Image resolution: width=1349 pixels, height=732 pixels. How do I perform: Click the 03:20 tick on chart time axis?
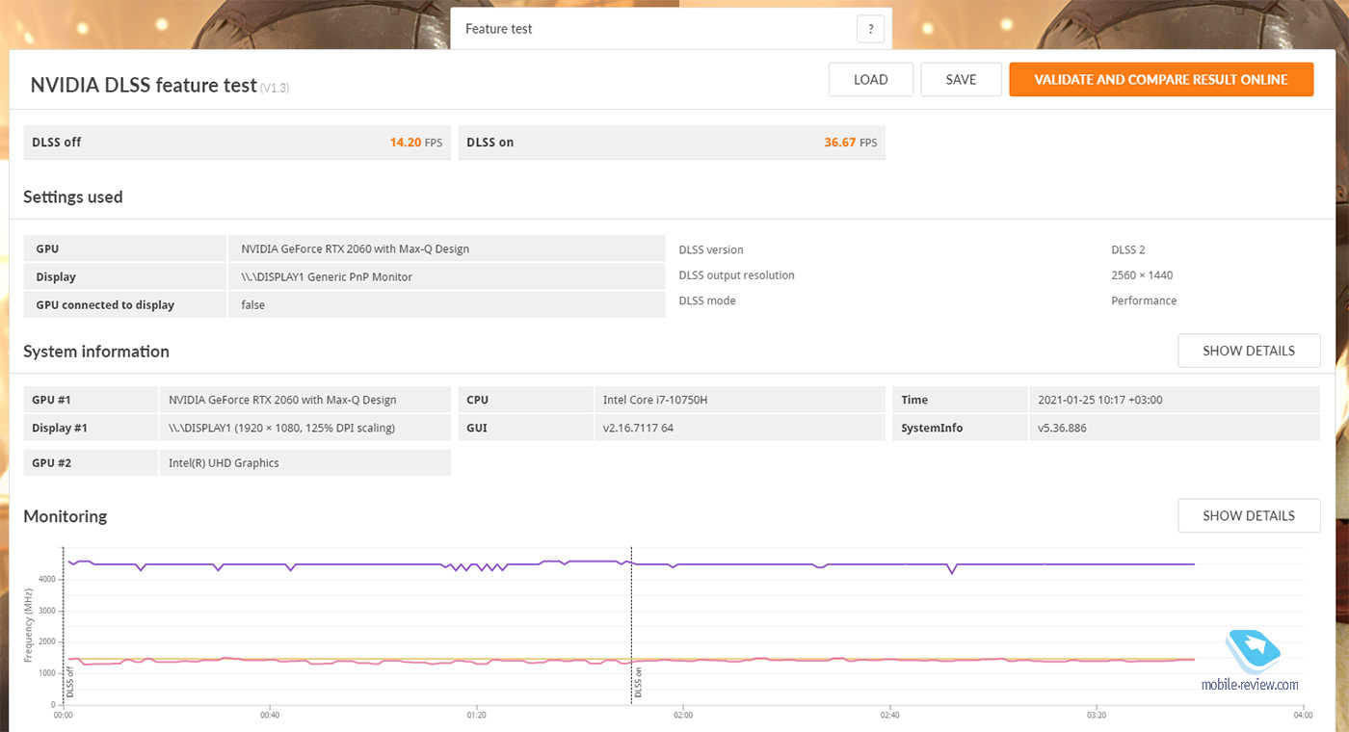tap(1097, 716)
